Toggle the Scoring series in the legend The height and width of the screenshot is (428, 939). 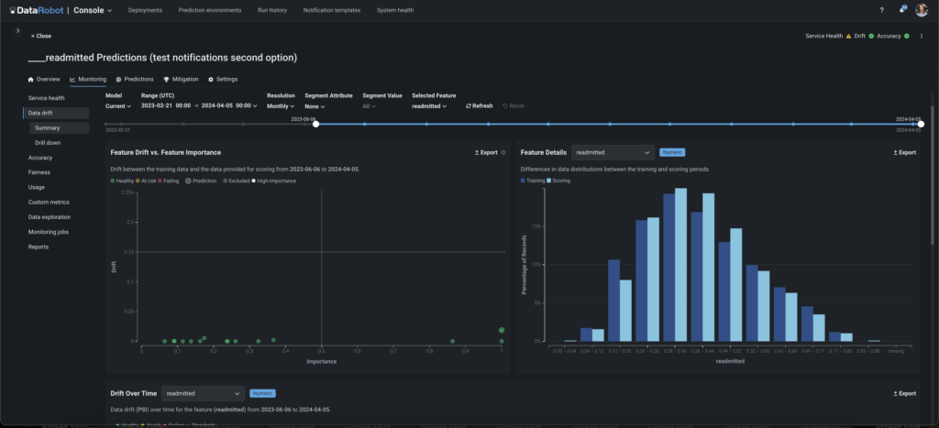coord(560,181)
